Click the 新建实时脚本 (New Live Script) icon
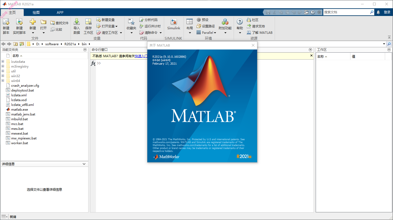The height and width of the screenshot is (220, 393). click(19, 22)
